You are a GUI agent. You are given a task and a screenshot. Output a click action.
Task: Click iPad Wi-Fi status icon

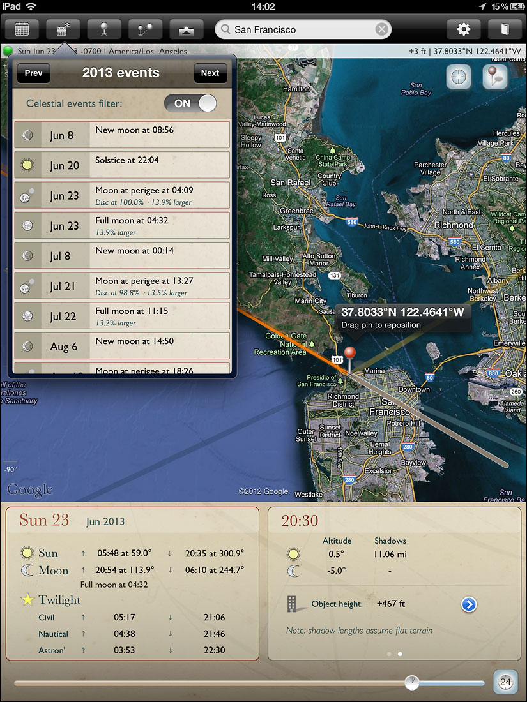pyautogui.click(x=31, y=6)
